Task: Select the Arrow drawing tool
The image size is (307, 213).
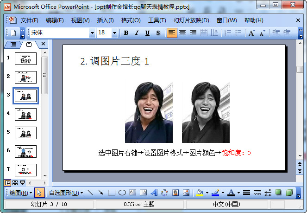Action: (101, 193)
